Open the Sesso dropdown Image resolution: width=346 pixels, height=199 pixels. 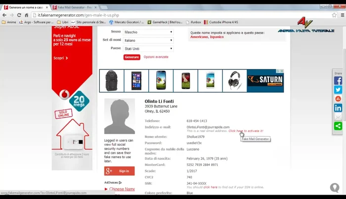click(x=149, y=32)
